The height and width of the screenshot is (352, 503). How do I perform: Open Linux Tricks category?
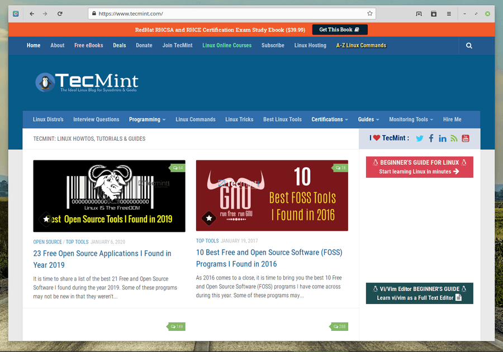[239, 119]
